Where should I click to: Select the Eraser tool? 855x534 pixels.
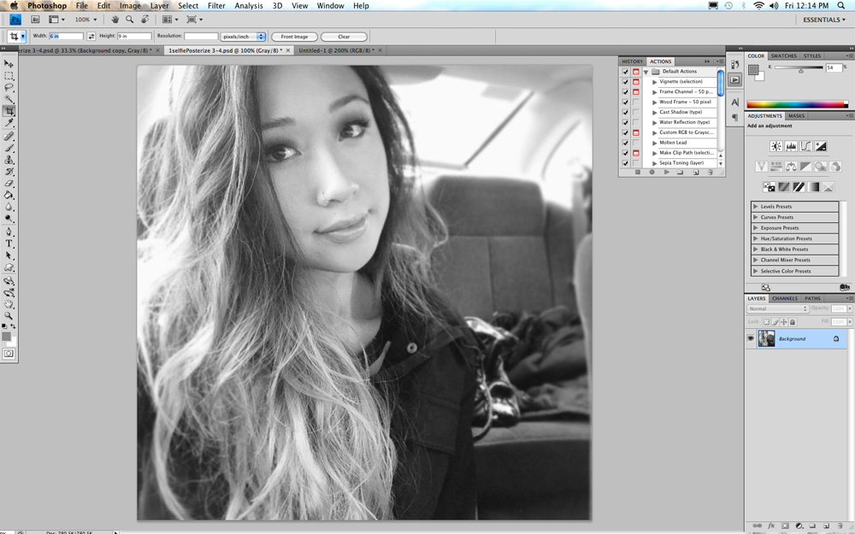9,184
